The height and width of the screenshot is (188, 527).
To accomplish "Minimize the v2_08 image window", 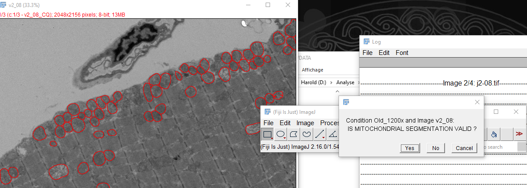I will point(248,5).
